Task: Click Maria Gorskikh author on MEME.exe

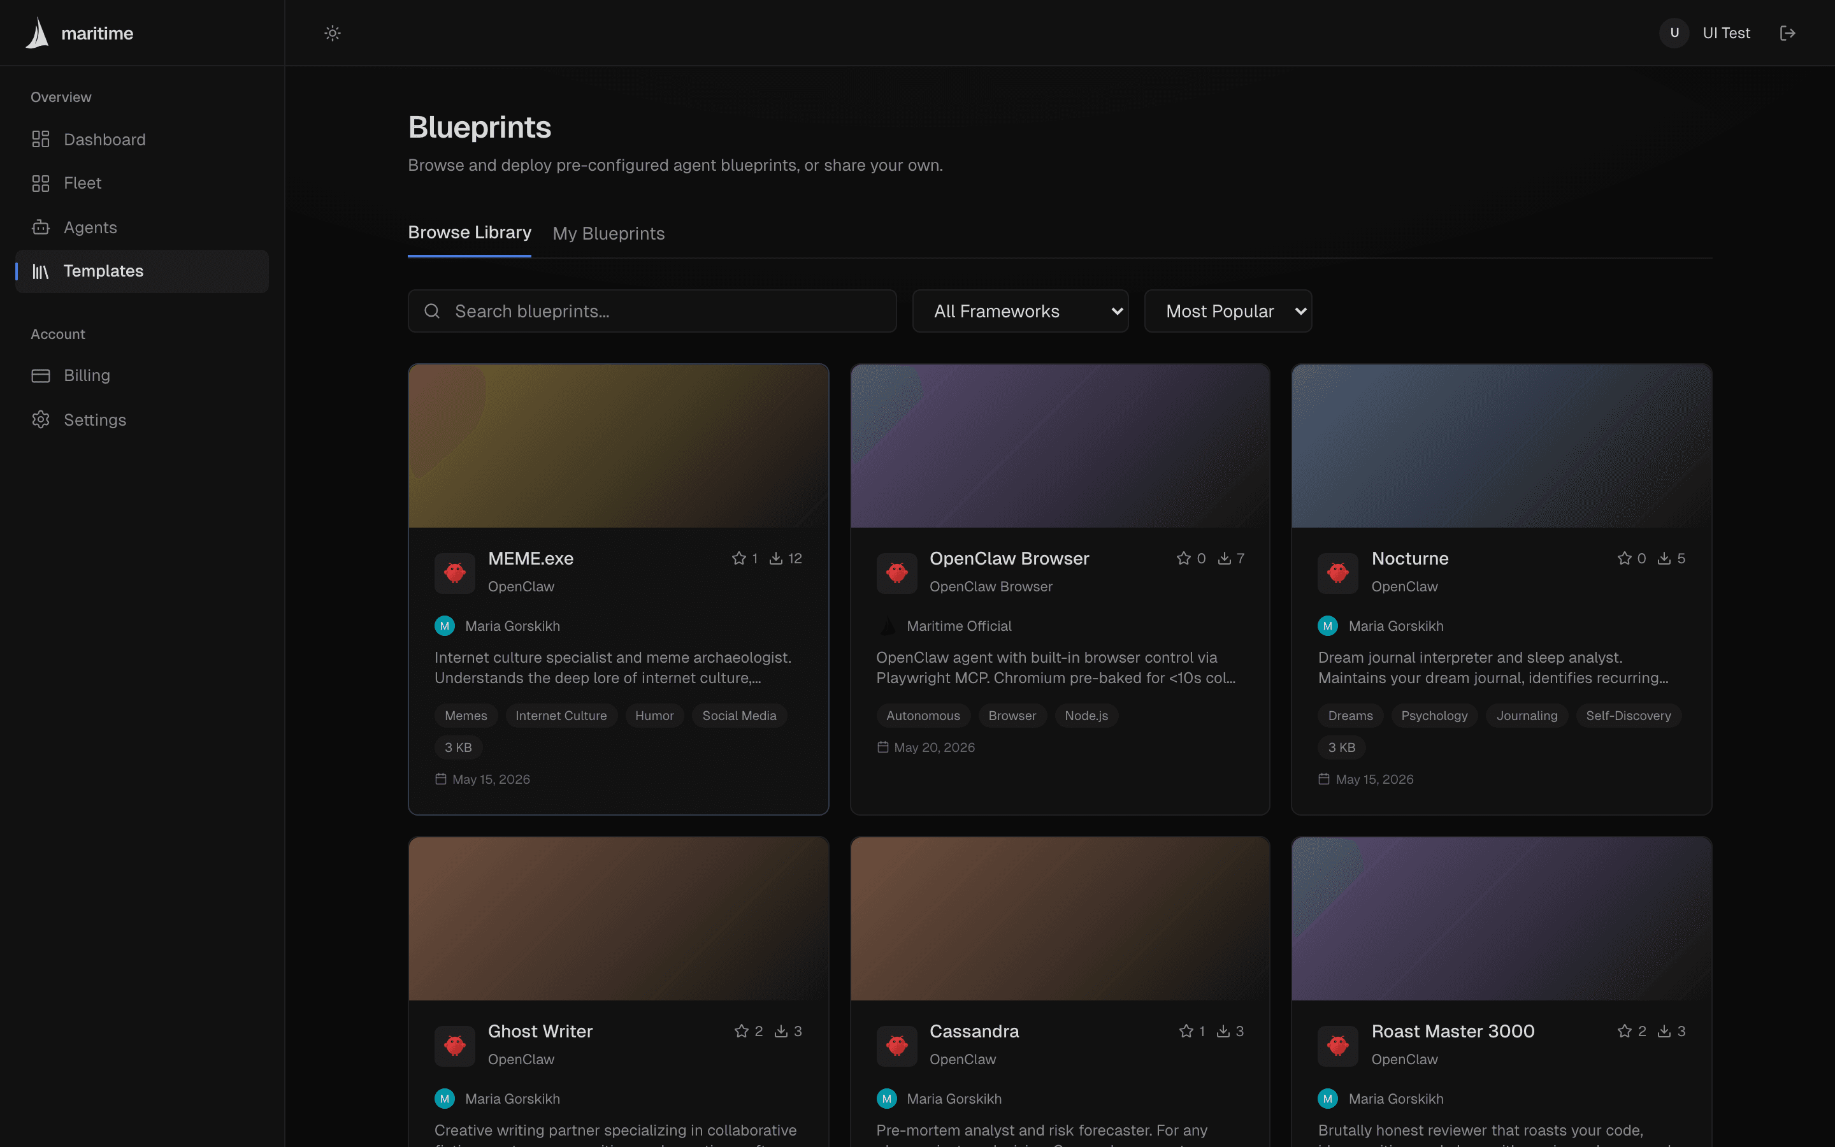Action: (512, 626)
